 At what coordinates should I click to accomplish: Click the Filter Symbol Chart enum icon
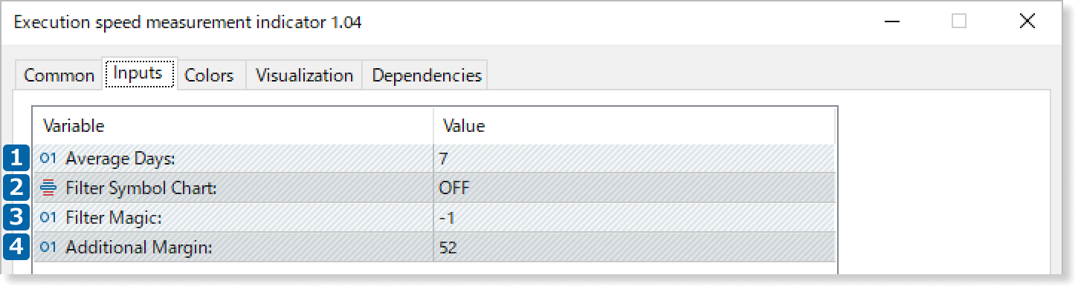(48, 188)
